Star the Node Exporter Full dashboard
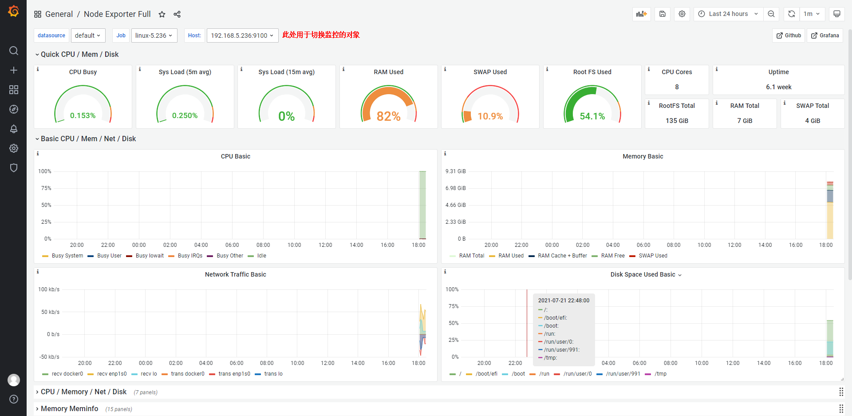852x416 pixels. point(162,14)
